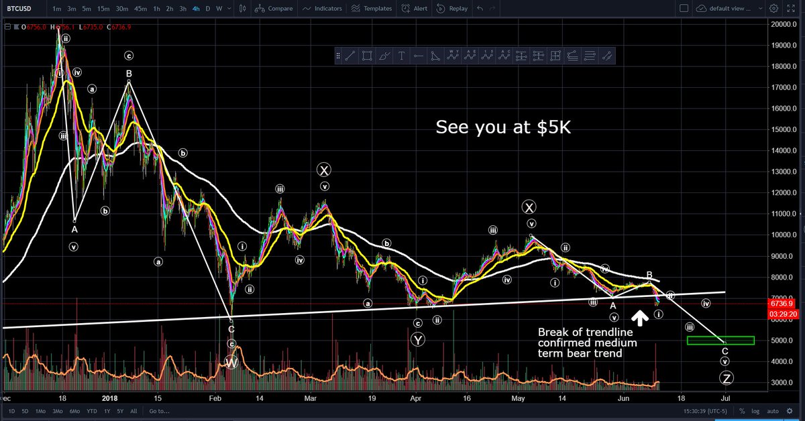Toggle auto scale mode
The height and width of the screenshot is (421, 805).
coord(773,411)
